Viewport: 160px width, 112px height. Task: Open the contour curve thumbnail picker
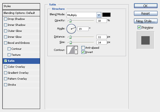click(x=71, y=50)
